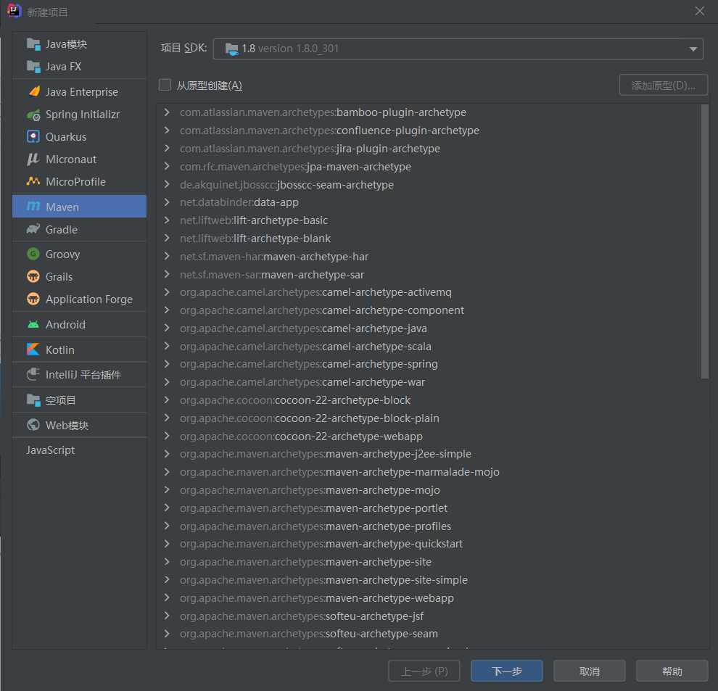
Task: Click the Gradle elephant icon
Action: coord(33,229)
